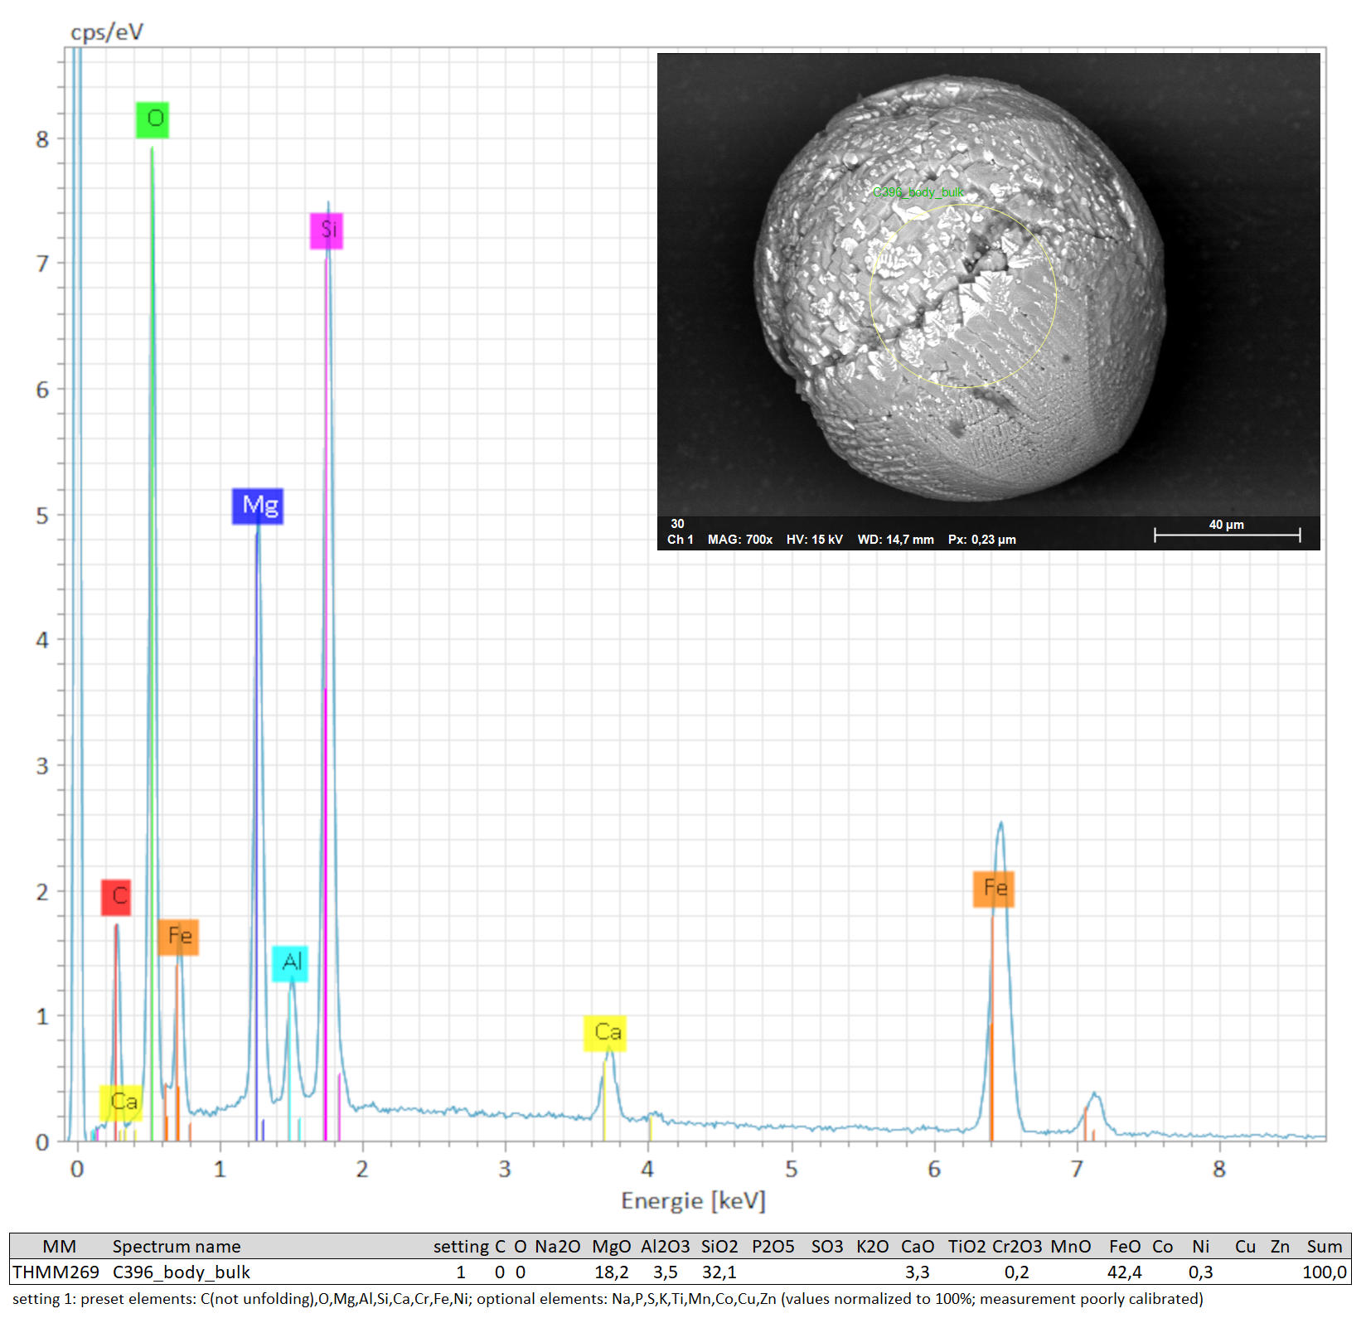1366x1323 pixels.
Task: Select the FeO value 42,4 cell
Action: click(x=1124, y=1272)
